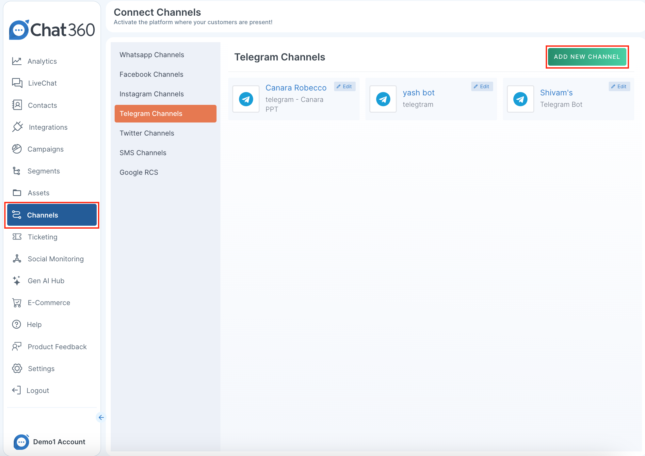
Task: Open Social Monitoring menu item
Action: click(x=52, y=259)
